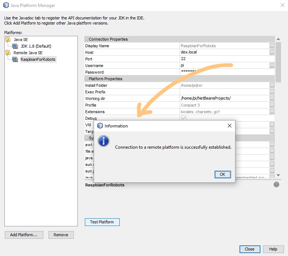Click the Display Name property label

(97, 46)
